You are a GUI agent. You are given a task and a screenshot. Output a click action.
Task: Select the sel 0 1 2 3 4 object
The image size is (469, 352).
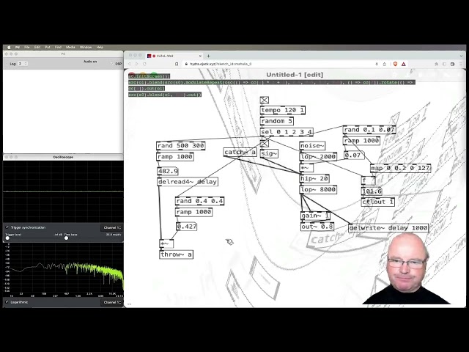[x=287, y=132]
